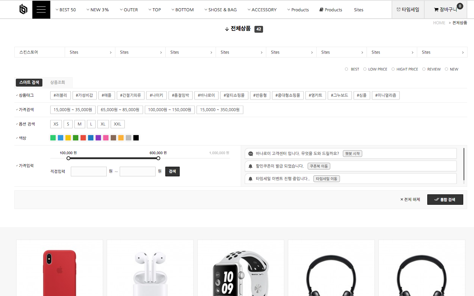
Task: Choose the REVIEW sort radio button
Action: tap(424, 69)
